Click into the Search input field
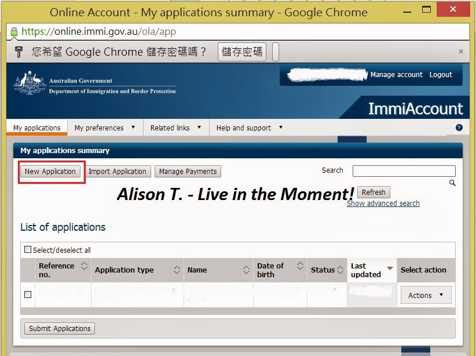The image size is (476, 356). (404, 171)
